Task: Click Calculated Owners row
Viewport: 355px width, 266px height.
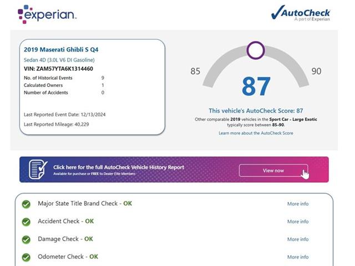Action: tap(64, 85)
